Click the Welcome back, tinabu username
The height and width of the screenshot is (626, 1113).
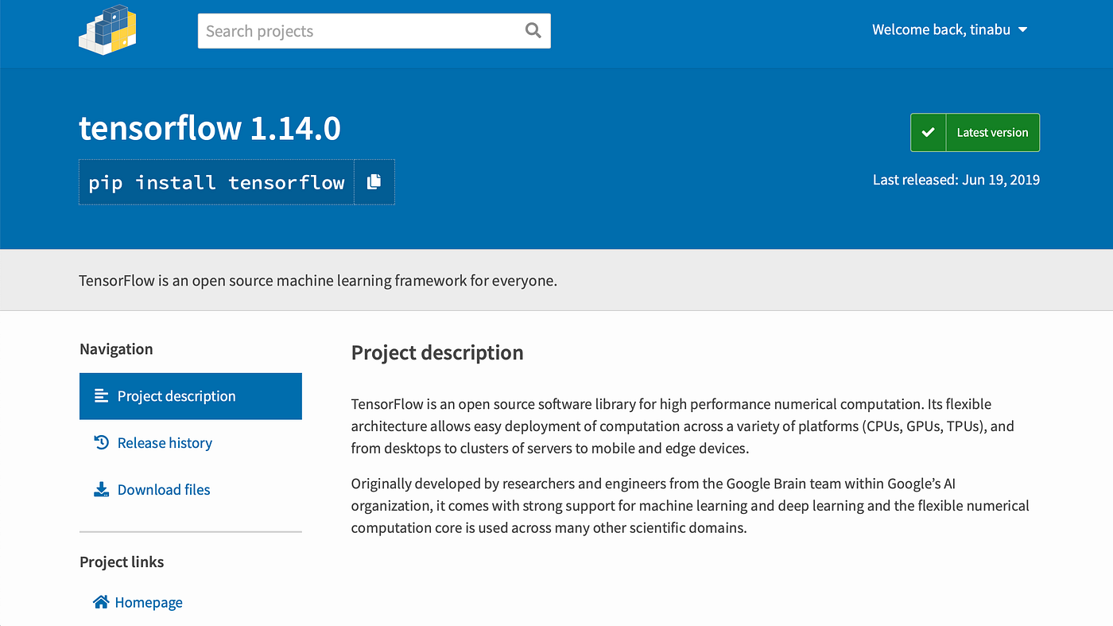pos(940,29)
